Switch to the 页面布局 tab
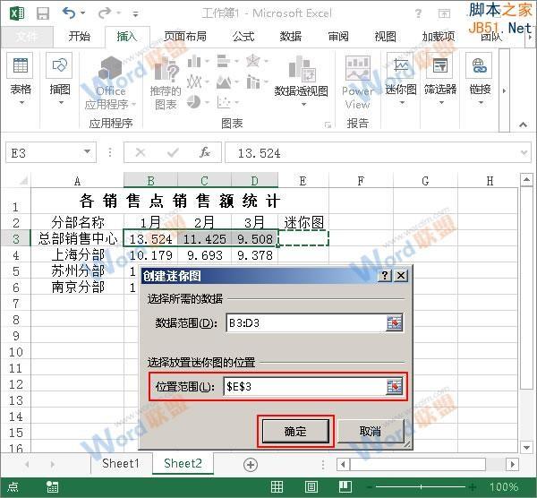Screen dimensions: 537x498 coord(185,36)
